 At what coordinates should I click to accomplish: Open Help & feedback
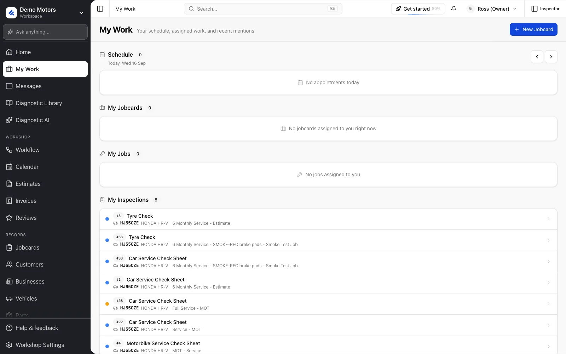(x=45, y=328)
